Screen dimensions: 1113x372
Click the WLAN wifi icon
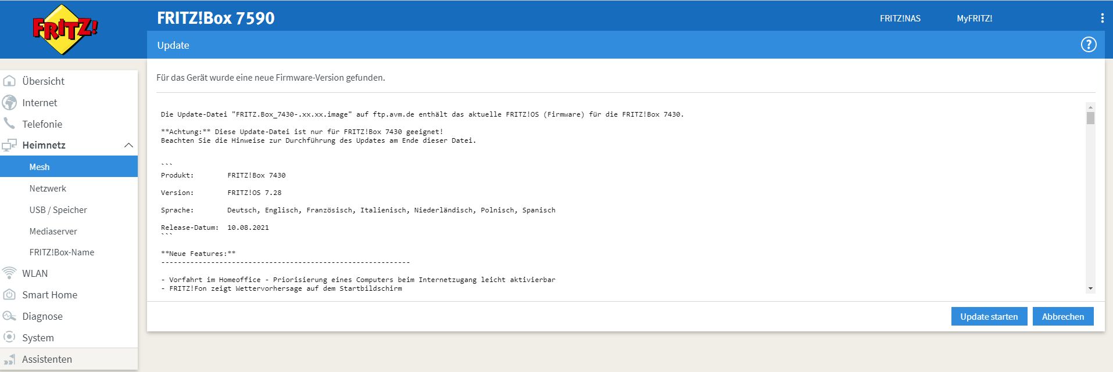9,273
